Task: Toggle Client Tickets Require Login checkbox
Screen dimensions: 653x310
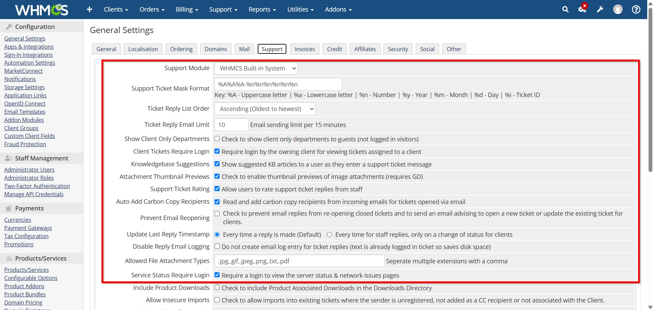Action: [217, 151]
